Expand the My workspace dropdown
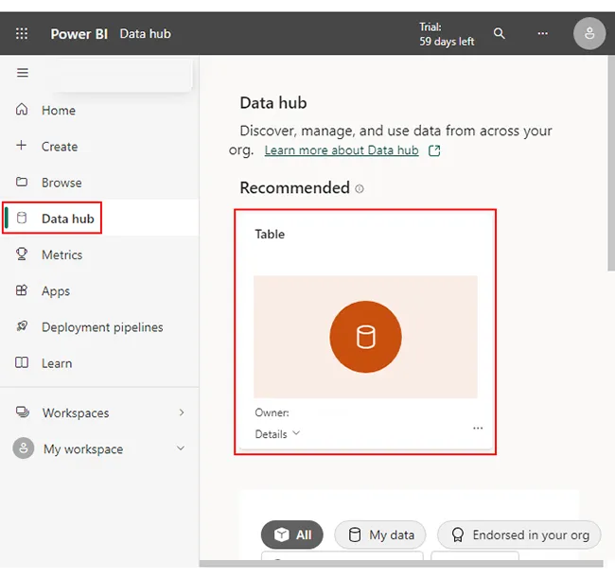Image resolution: width=615 pixels, height=579 pixels. [x=182, y=448]
